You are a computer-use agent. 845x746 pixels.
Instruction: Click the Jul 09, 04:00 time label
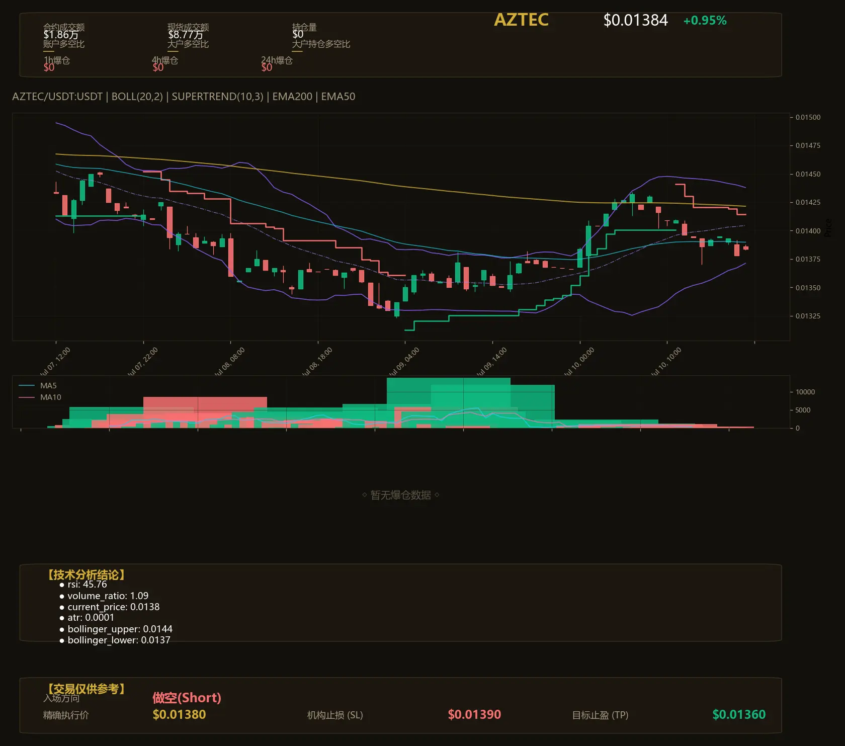[x=404, y=362]
